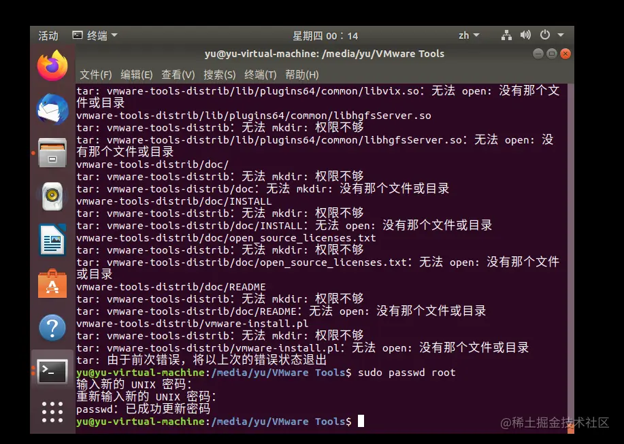This screenshot has height=444, width=624.
Task: Minimize the terminal window
Action: 538,54
